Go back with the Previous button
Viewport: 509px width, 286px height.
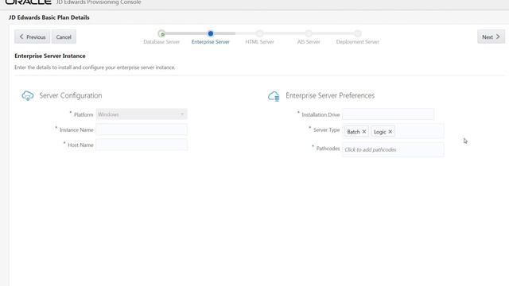[32, 37]
